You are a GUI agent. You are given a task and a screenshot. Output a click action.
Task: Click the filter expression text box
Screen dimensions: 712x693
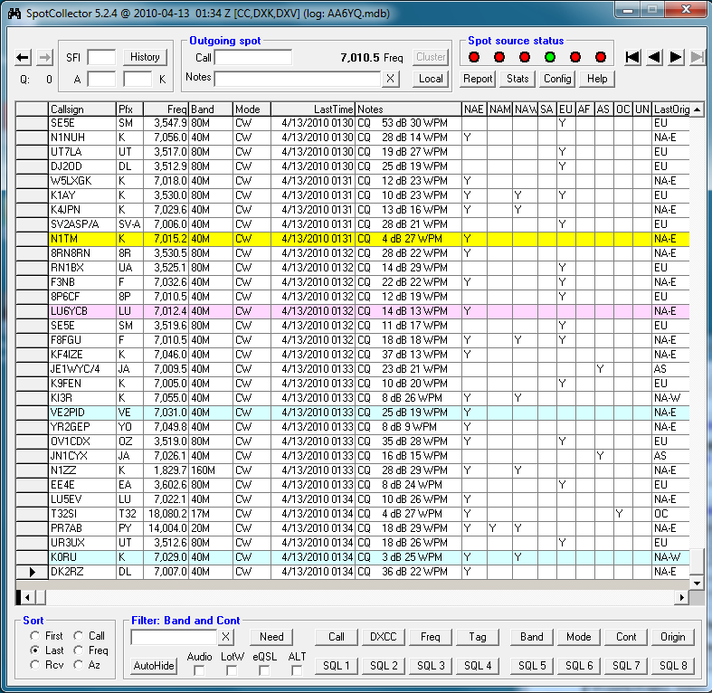[x=174, y=637]
